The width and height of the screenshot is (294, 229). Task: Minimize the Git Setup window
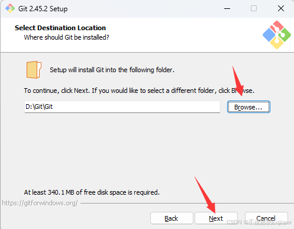pyautogui.click(x=227, y=8)
